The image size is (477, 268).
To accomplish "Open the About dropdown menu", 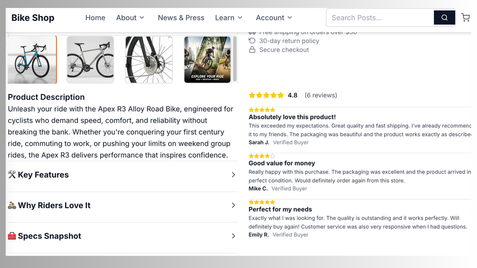I will tap(130, 18).
